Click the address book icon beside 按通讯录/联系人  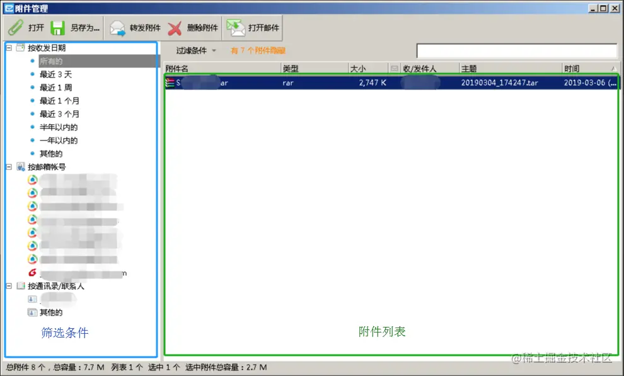point(21,286)
